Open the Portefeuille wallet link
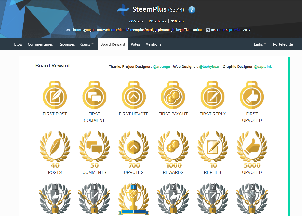This screenshot has height=216, width=302. point(283,44)
